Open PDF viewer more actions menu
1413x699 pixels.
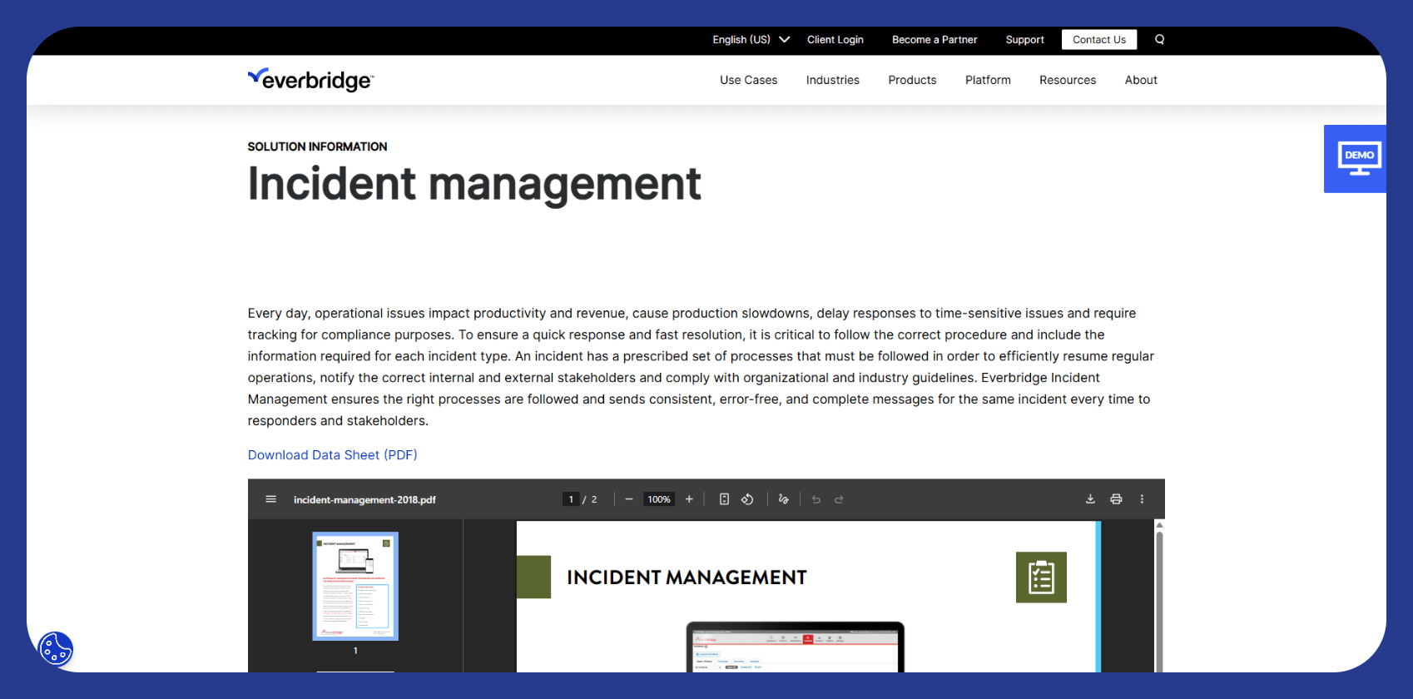click(1142, 499)
